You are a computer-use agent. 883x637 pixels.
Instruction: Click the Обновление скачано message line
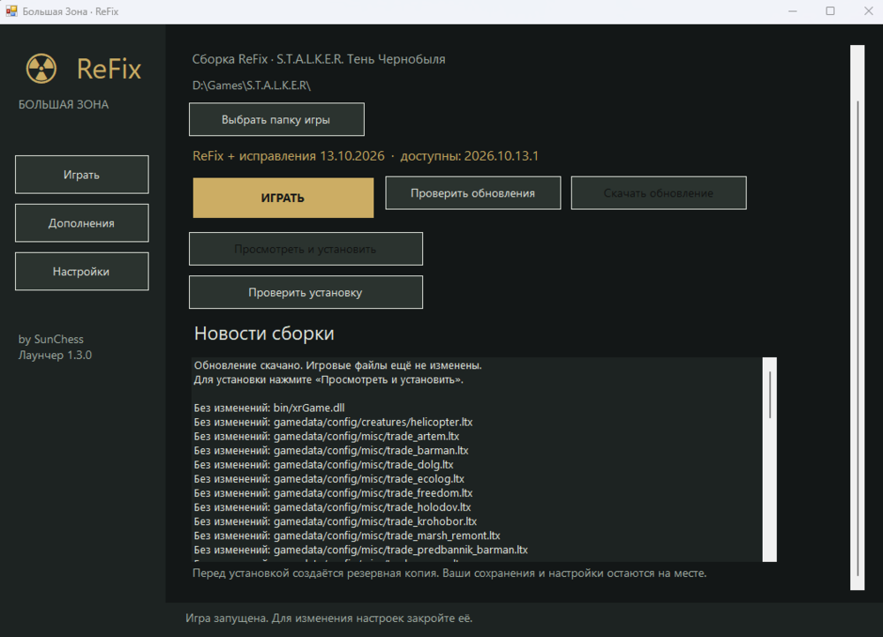(x=338, y=365)
